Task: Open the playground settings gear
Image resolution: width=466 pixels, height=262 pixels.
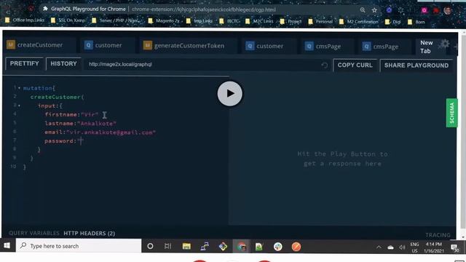Action: 445,44
